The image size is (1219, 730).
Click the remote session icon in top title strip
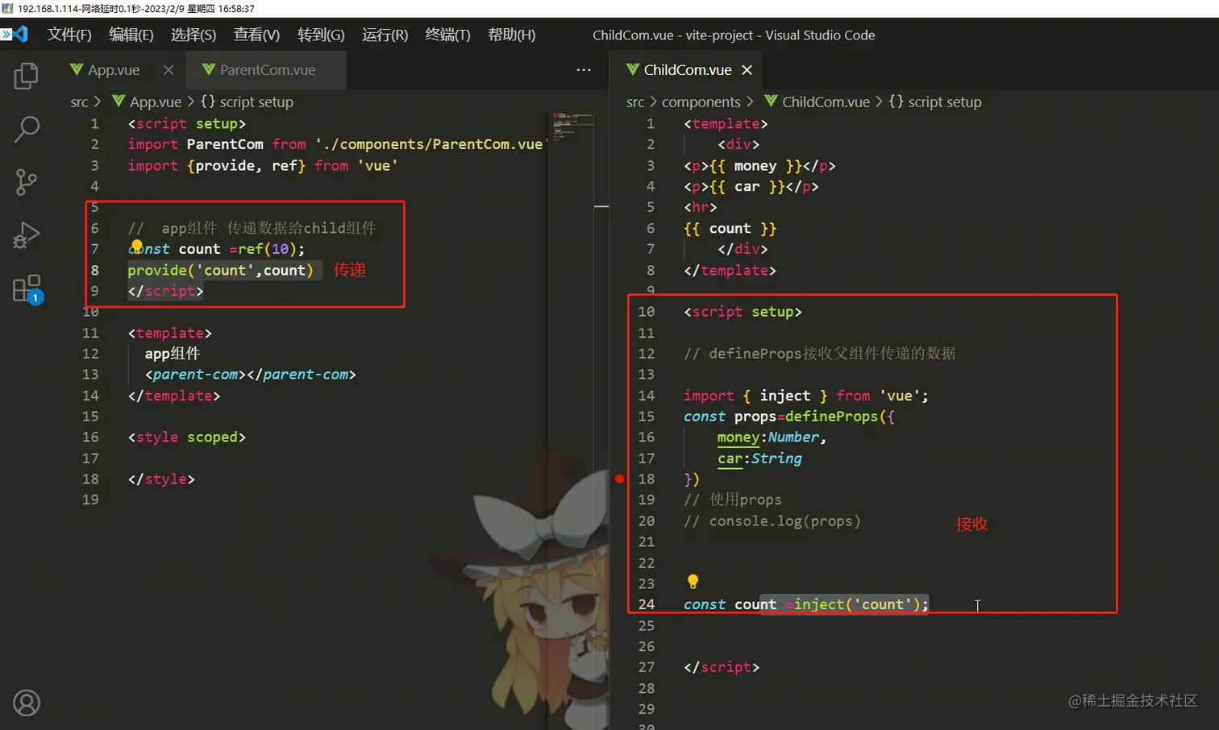(x=8, y=8)
